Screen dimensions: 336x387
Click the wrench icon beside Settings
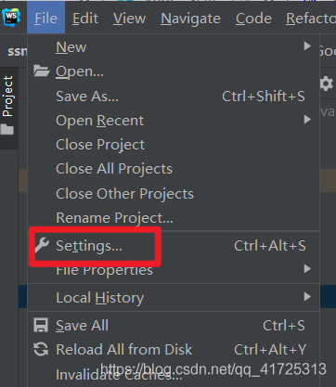42,245
